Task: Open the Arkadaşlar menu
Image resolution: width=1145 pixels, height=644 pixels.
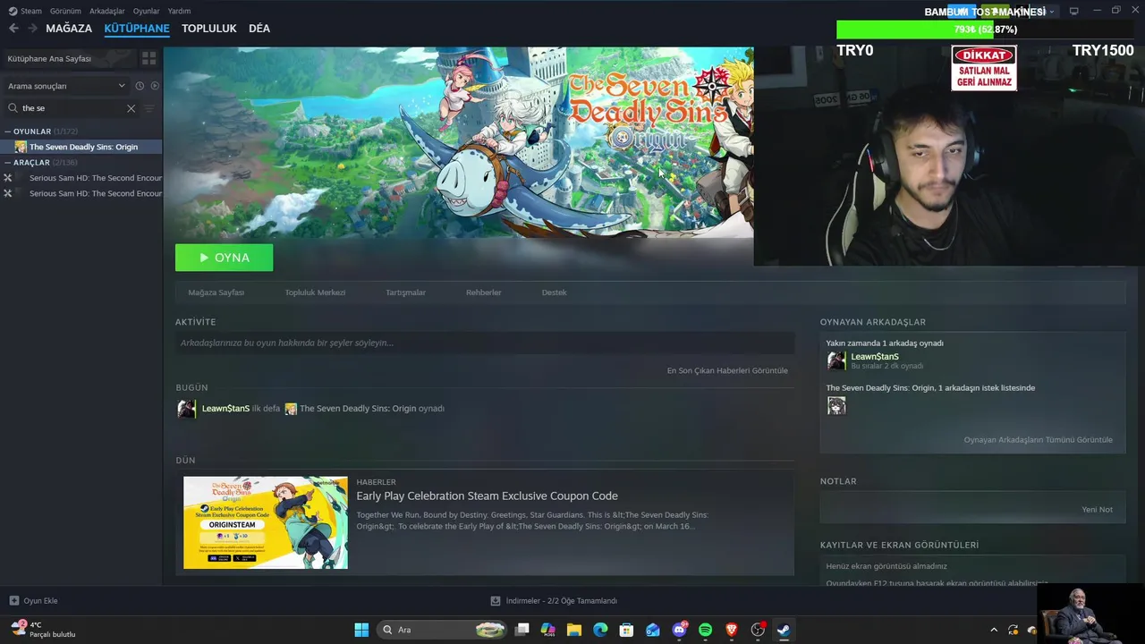Action: coord(107,11)
